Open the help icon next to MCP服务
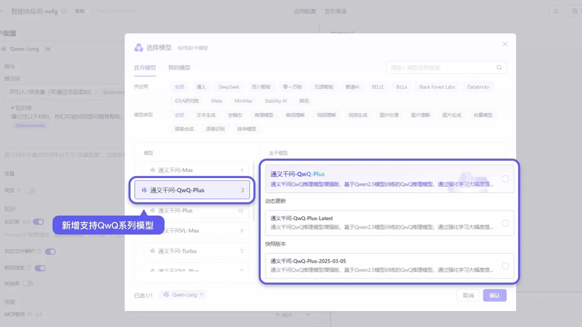This screenshot has width=582, height=327. tap(30, 315)
